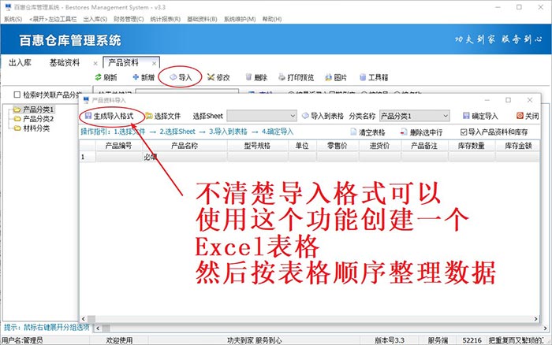This screenshot has width=552, height=345.
Task: Click the 产品名称 column header
Action: (185, 146)
